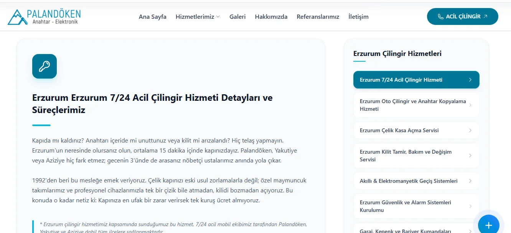Click paragraph starting 'Kapıda mı kaldınız?'
The image size is (511, 233).
pos(165,151)
